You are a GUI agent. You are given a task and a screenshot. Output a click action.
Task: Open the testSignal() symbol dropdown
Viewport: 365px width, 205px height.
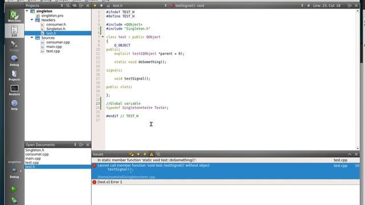point(237,5)
